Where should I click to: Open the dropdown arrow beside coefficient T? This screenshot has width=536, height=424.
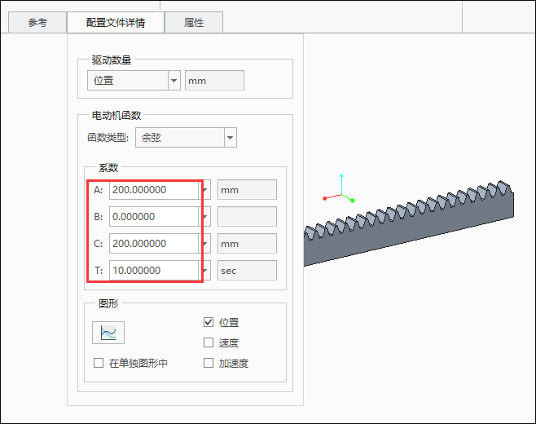(x=205, y=271)
